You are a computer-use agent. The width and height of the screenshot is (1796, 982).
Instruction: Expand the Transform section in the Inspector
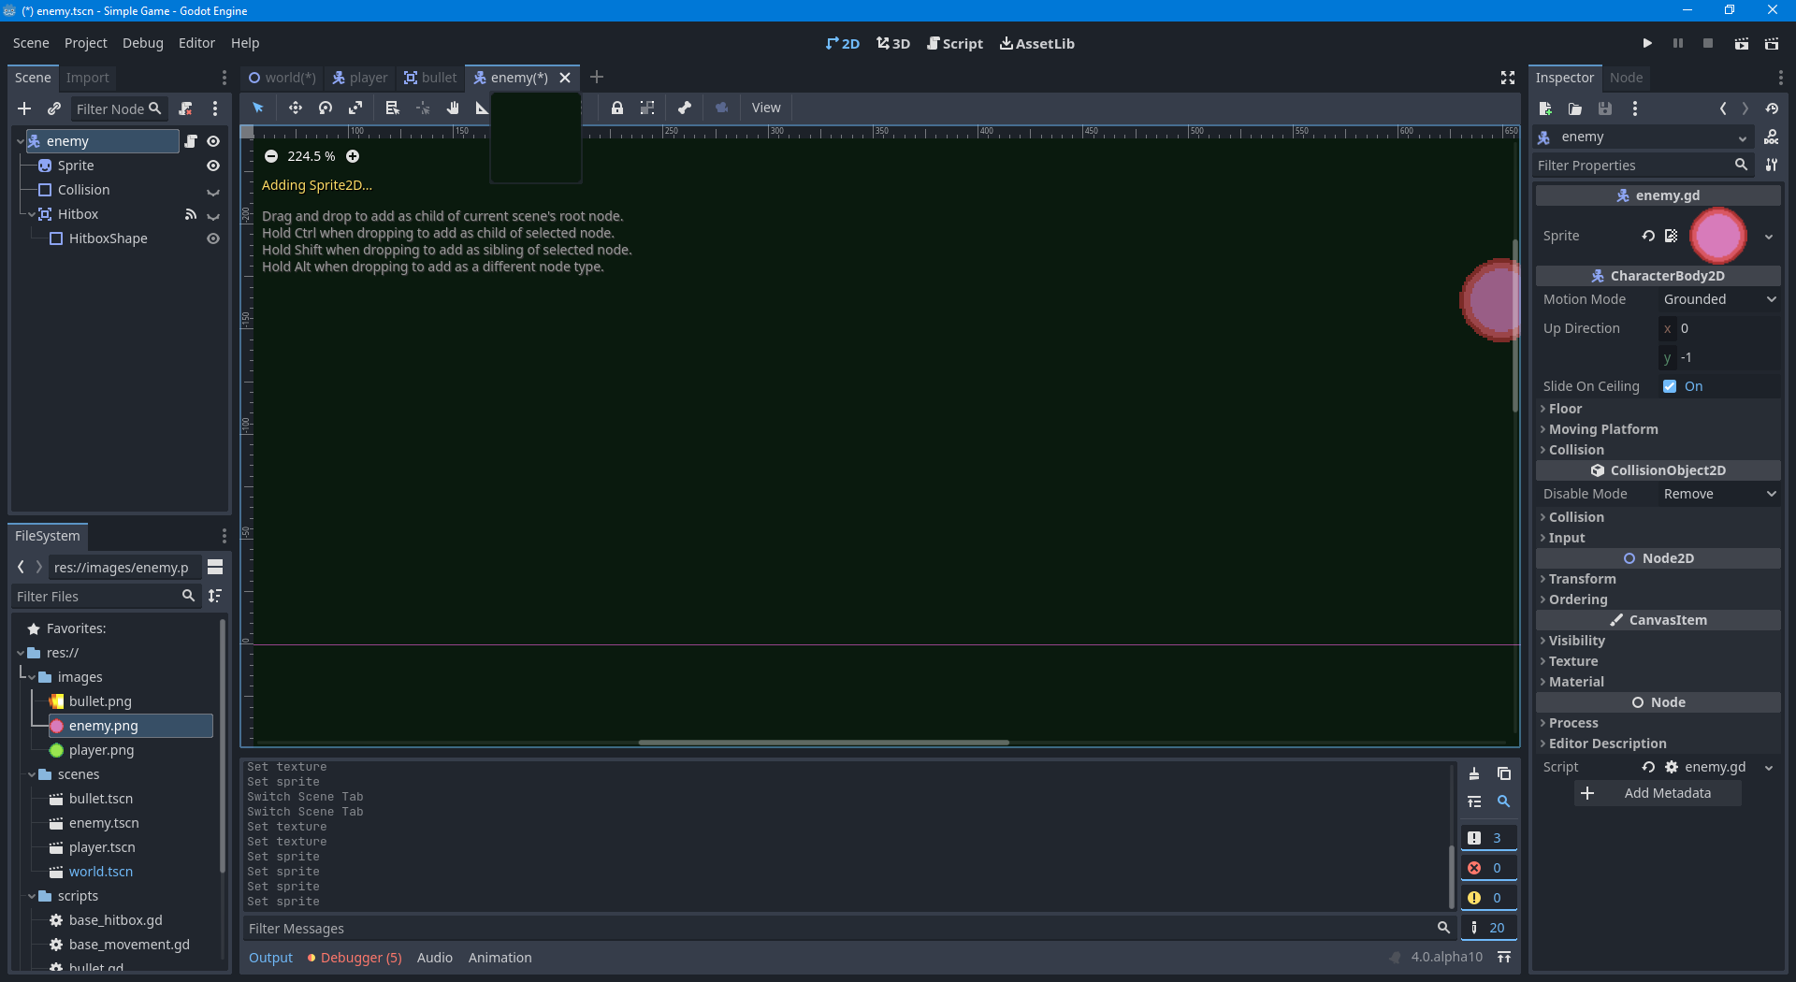coord(1584,579)
